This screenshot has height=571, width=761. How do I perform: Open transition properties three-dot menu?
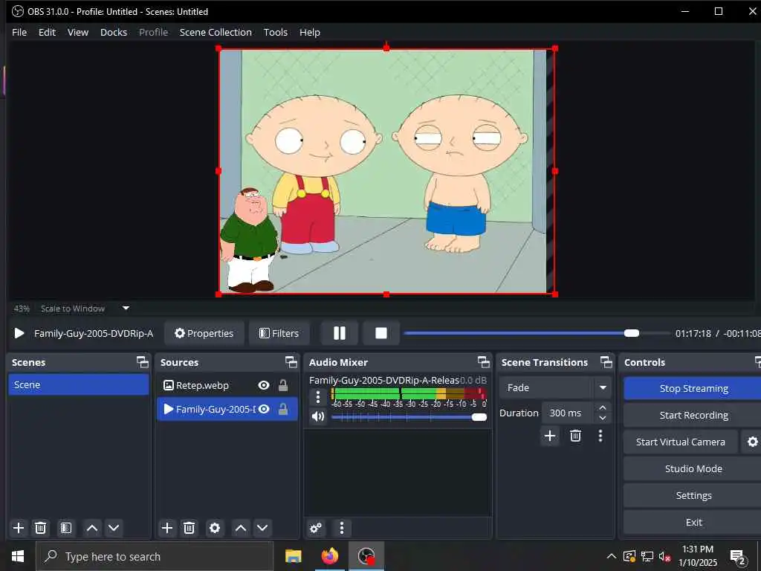coord(600,436)
